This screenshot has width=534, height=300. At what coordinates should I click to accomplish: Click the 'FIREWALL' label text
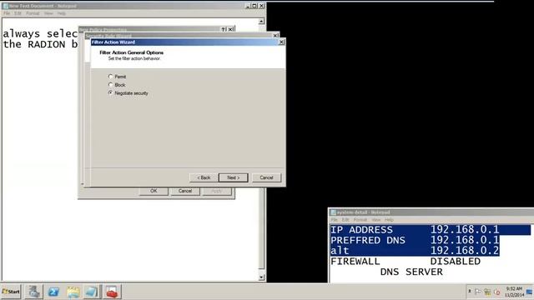coord(355,262)
